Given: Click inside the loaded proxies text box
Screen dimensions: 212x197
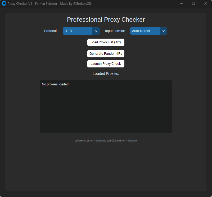Looking at the screenshot, I should (x=106, y=111).
